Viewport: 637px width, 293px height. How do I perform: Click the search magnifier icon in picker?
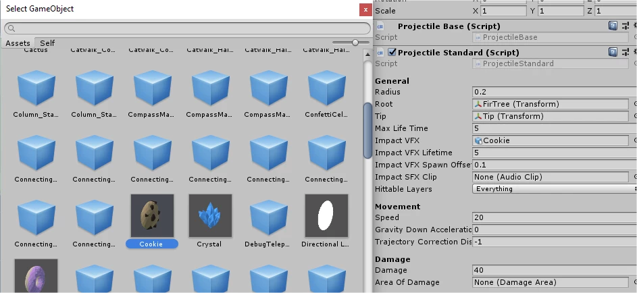(x=11, y=28)
